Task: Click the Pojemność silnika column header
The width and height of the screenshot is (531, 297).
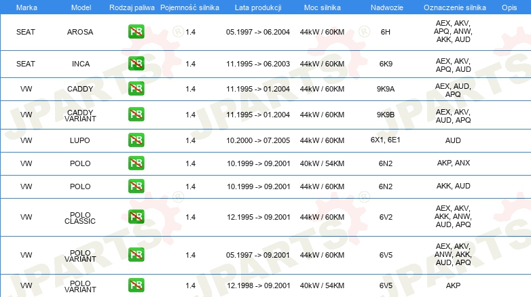Action: [189, 7]
